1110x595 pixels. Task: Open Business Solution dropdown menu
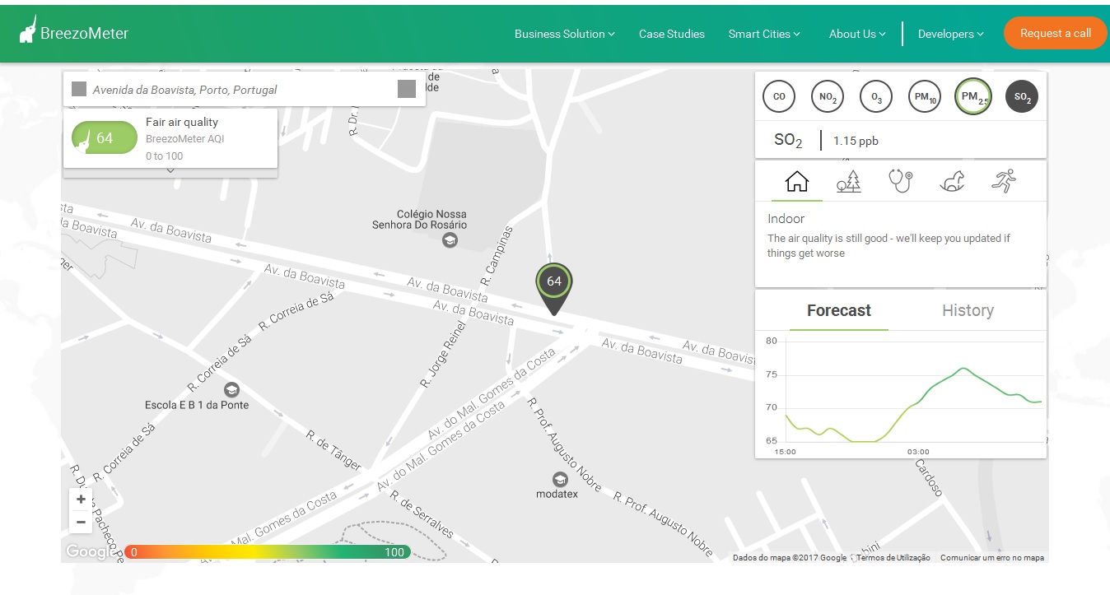click(565, 34)
